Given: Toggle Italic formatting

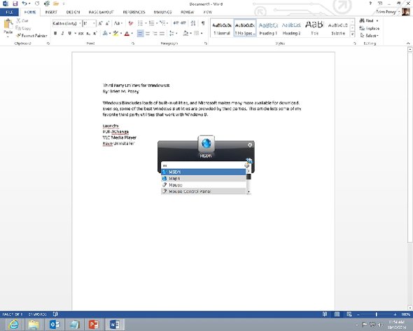Looking at the screenshot, I should click(x=62, y=33).
